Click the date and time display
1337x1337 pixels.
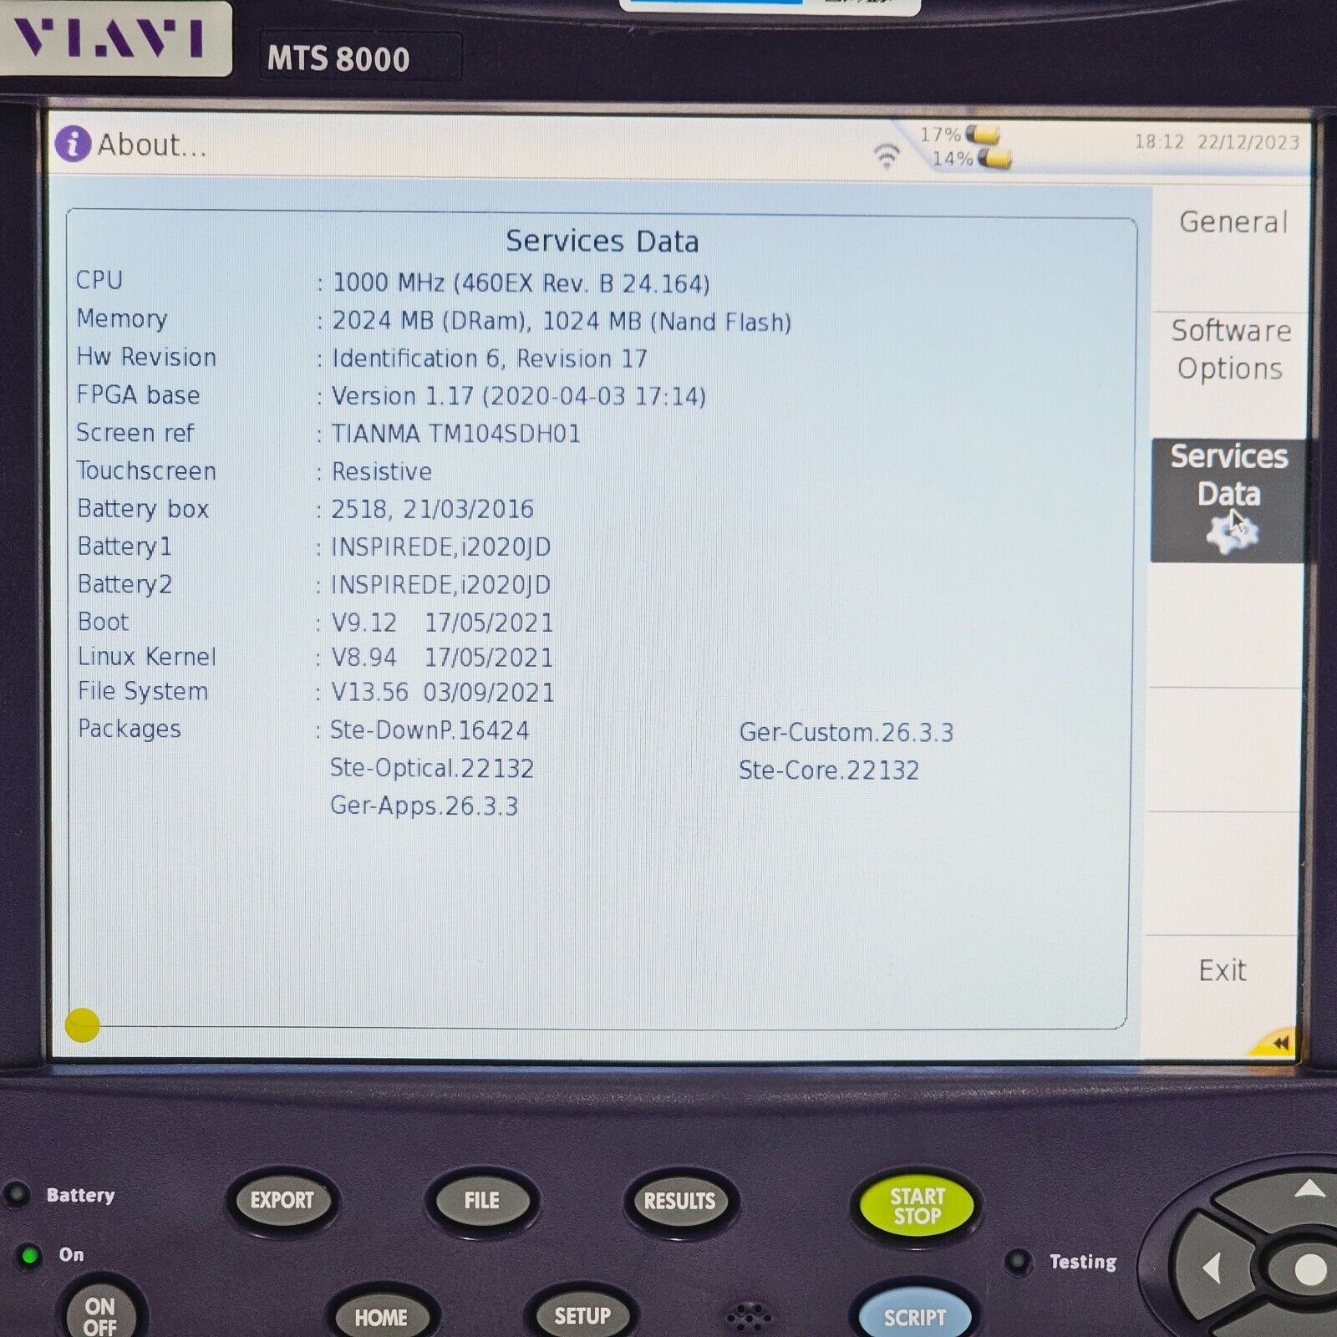click(x=1216, y=142)
